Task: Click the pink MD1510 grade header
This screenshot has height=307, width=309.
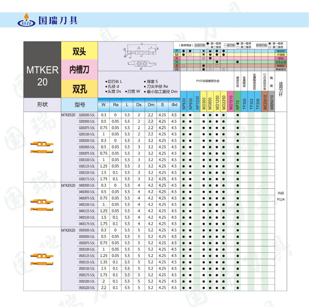Action: click(231, 101)
